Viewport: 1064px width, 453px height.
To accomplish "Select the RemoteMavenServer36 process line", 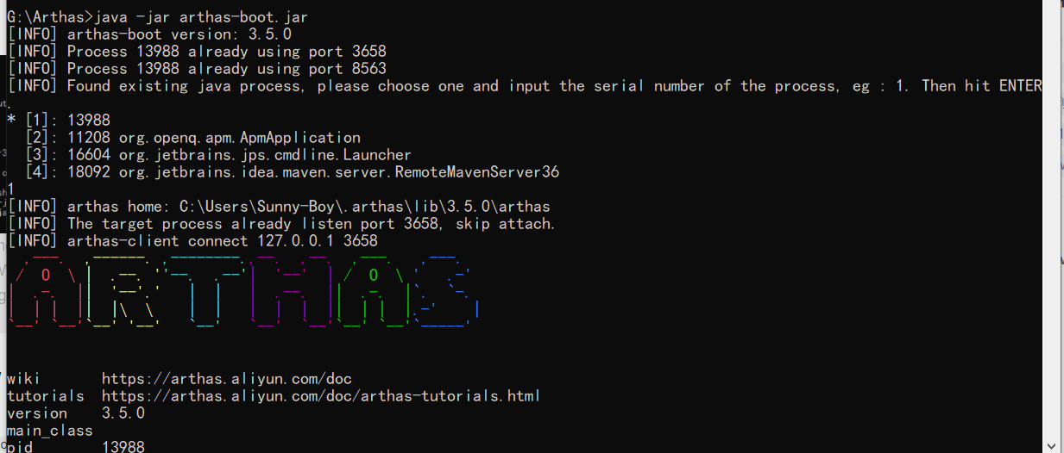I will click(x=292, y=172).
